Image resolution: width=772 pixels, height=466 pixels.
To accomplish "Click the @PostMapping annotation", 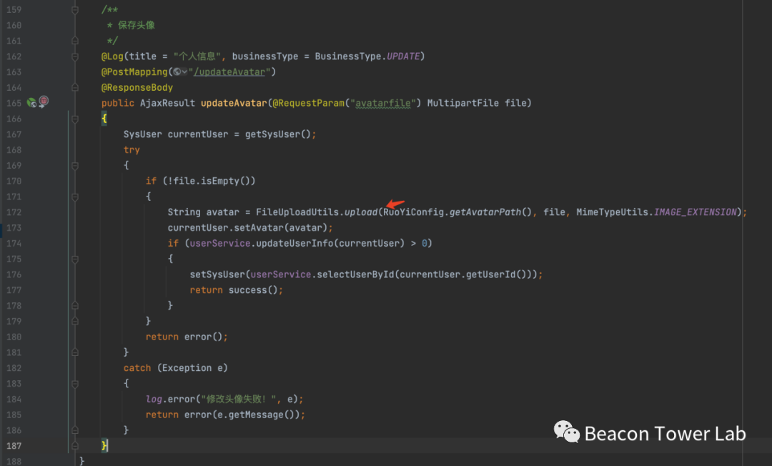I will point(134,72).
